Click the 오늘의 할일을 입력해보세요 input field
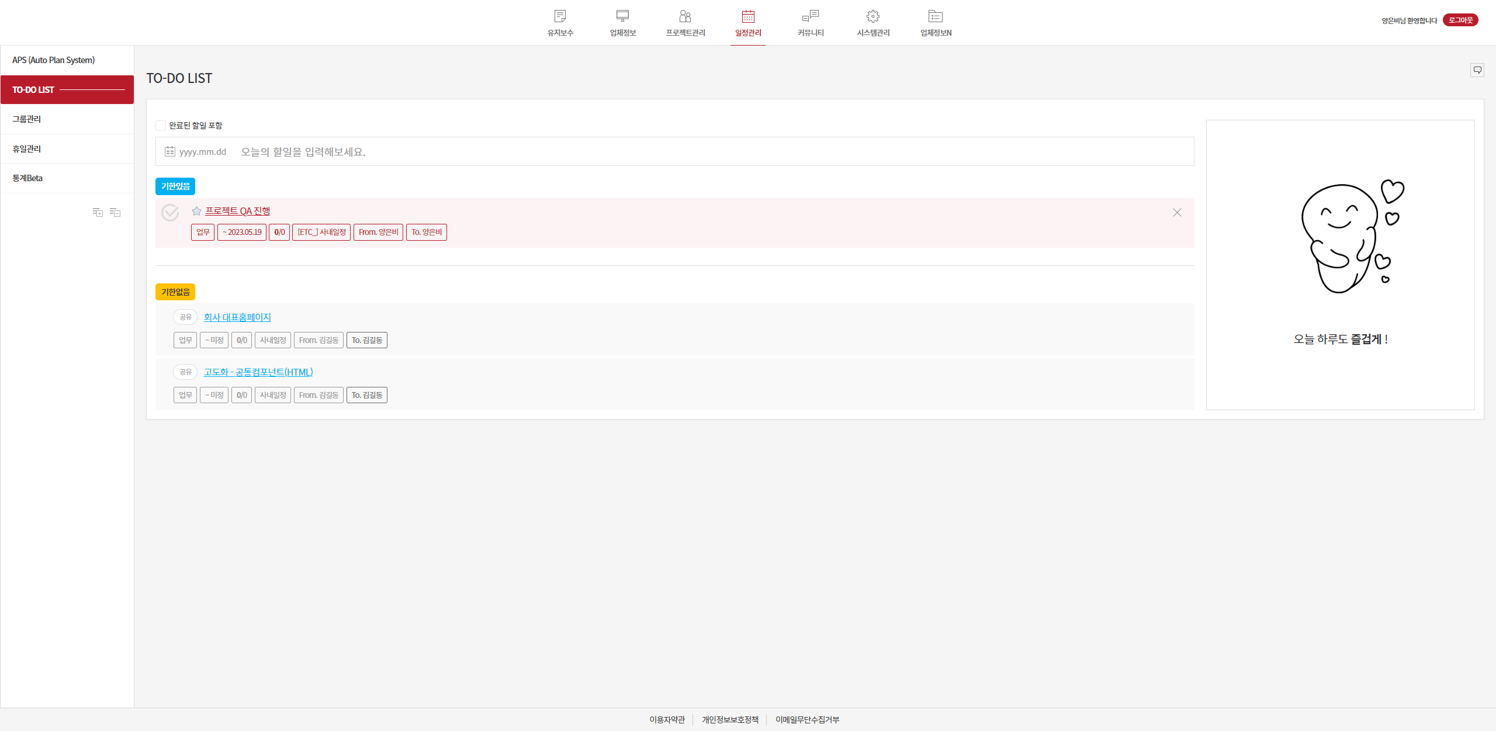This screenshot has width=1496, height=731. (x=701, y=152)
